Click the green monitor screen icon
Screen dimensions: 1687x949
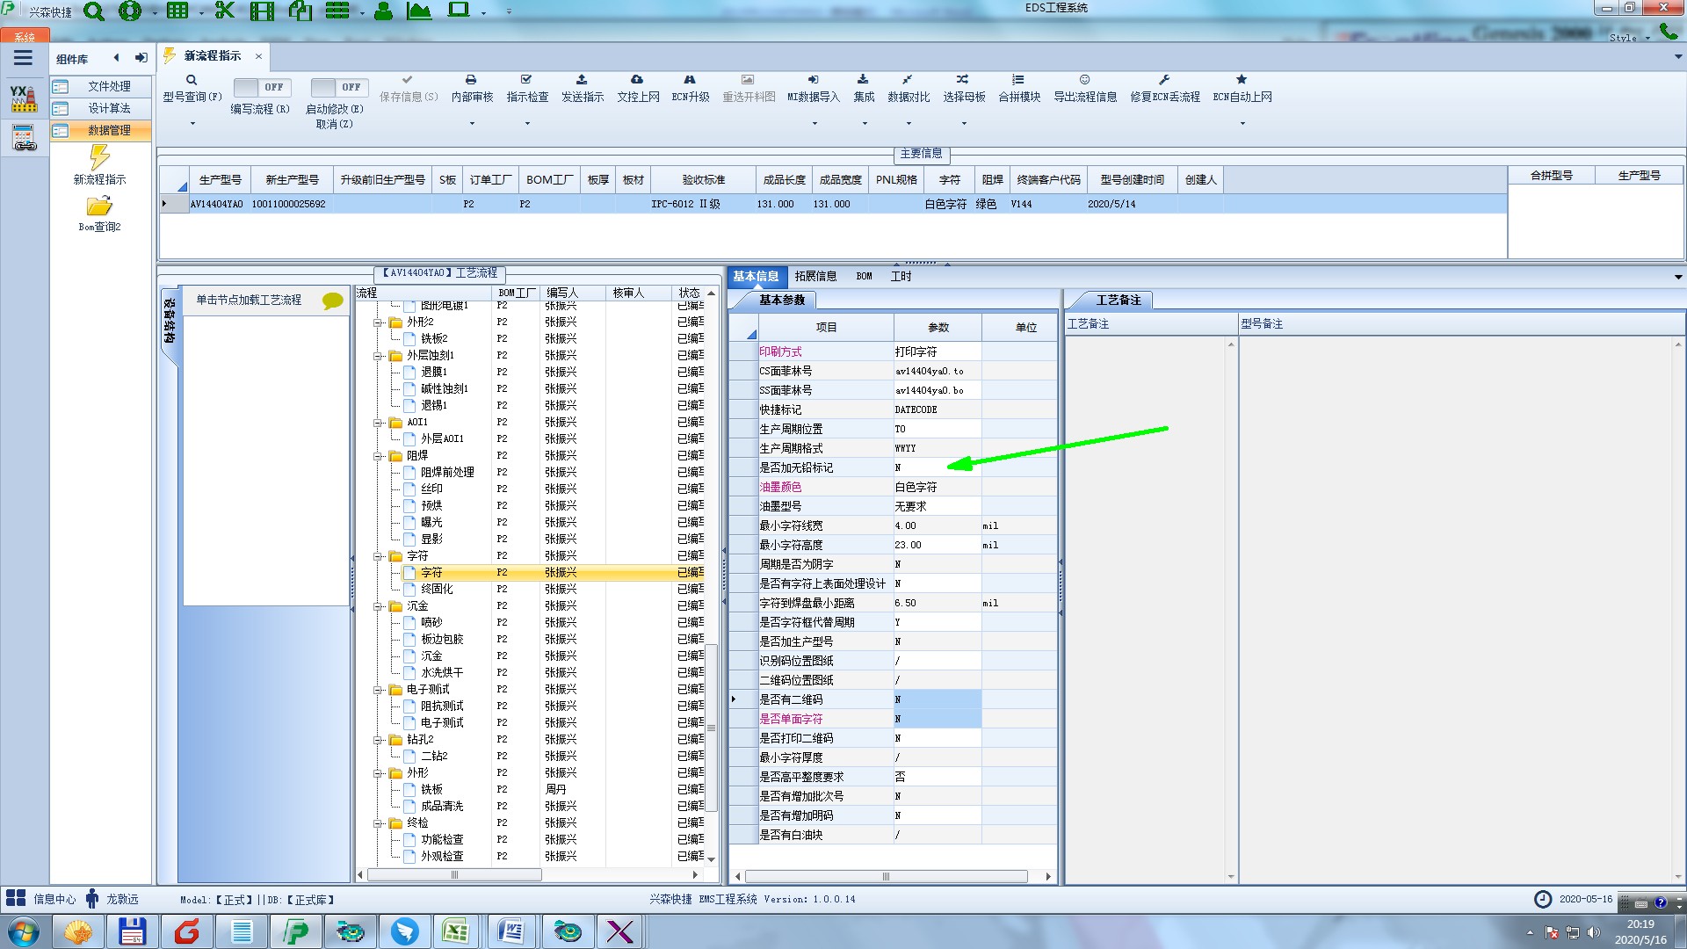[459, 11]
